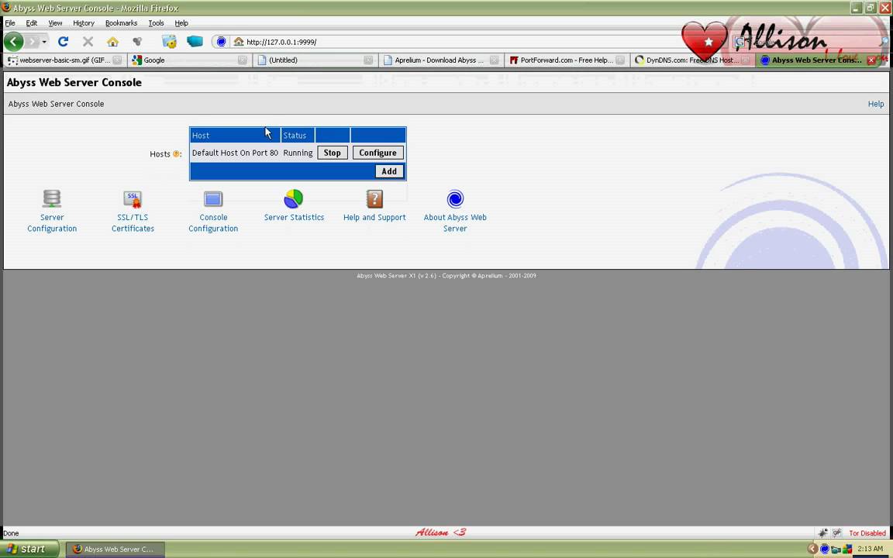This screenshot has height=558, width=893.
Task: Switch to the webserver-basic-sm.gif tab
Action: pyautogui.click(x=64, y=60)
